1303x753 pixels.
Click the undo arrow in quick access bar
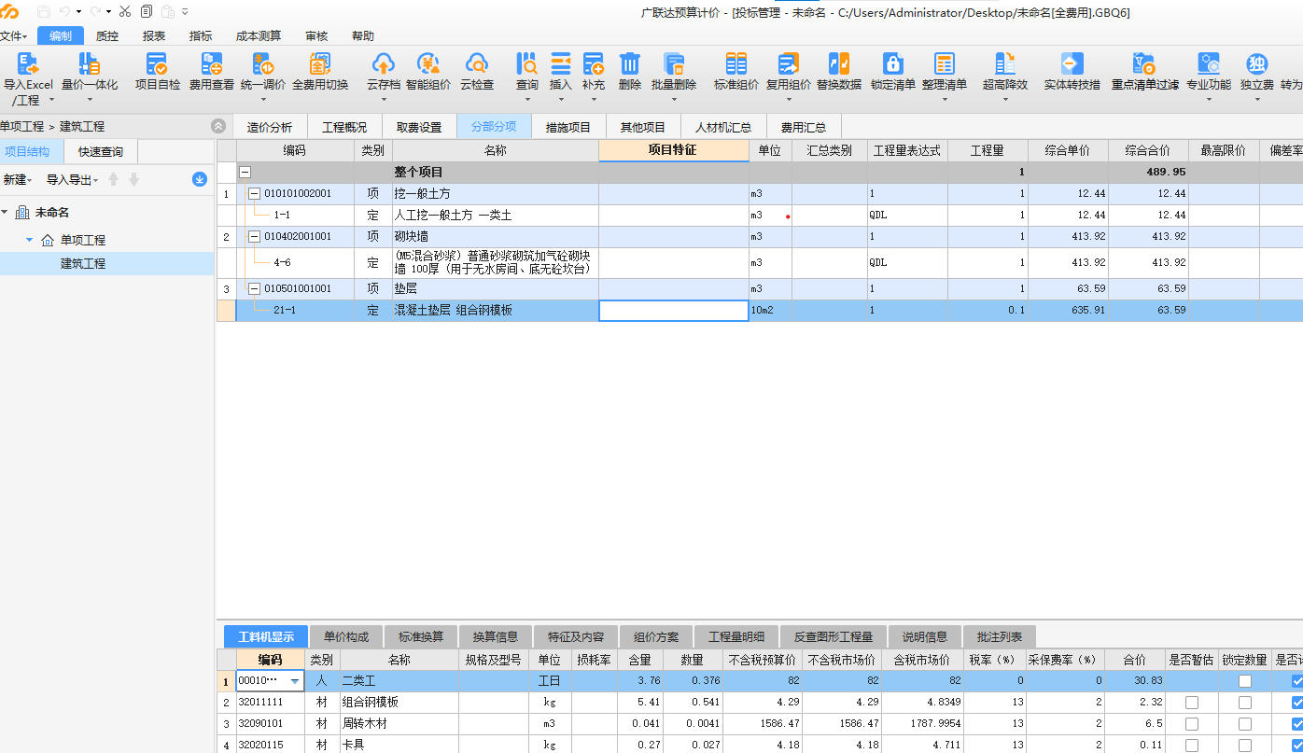point(64,11)
